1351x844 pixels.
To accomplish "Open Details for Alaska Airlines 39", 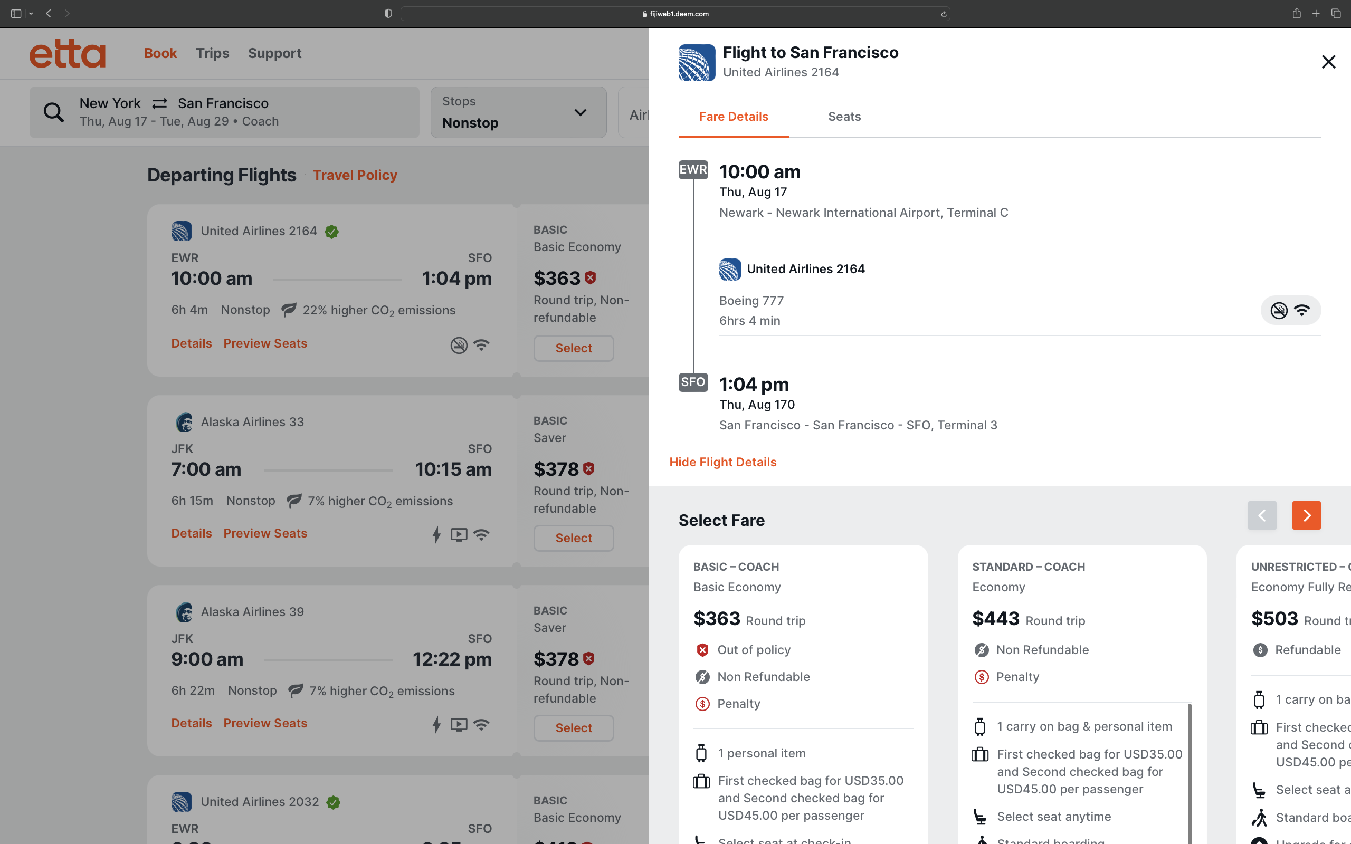I will [x=192, y=723].
